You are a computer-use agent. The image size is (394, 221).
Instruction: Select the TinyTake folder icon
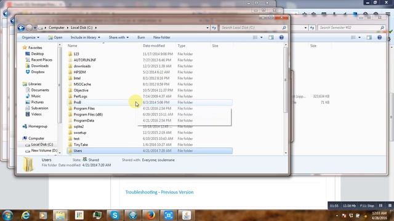pos(70,145)
